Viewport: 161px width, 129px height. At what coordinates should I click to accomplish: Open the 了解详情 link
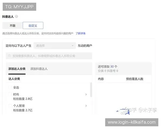coord(80,33)
